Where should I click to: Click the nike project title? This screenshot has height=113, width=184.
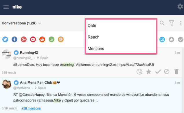point(17,7)
